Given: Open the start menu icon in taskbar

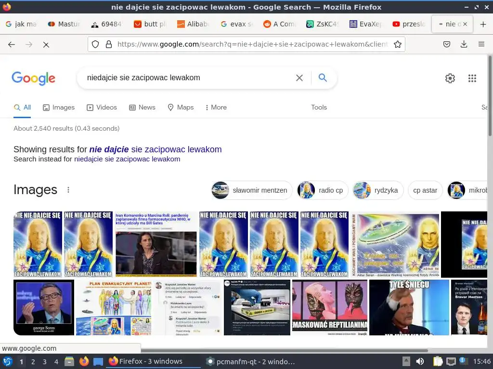Looking at the screenshot, I should pyautogui.click(x=8, y=361).
